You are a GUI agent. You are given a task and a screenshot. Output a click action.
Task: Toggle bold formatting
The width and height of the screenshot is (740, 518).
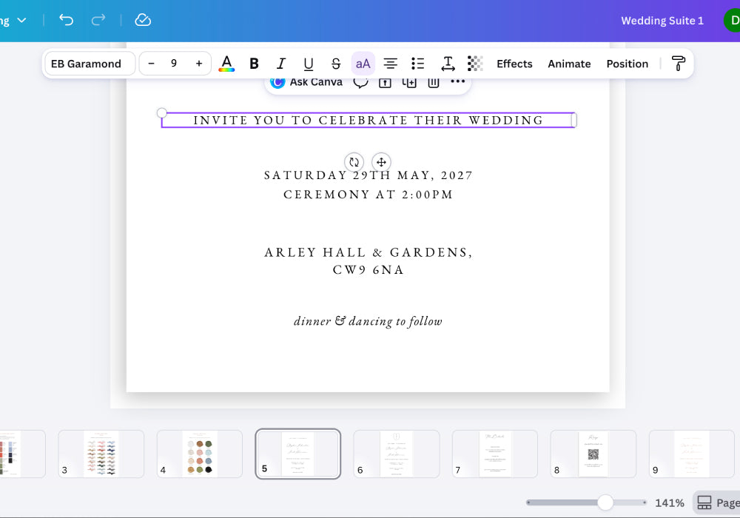click(x=254, y=64)
